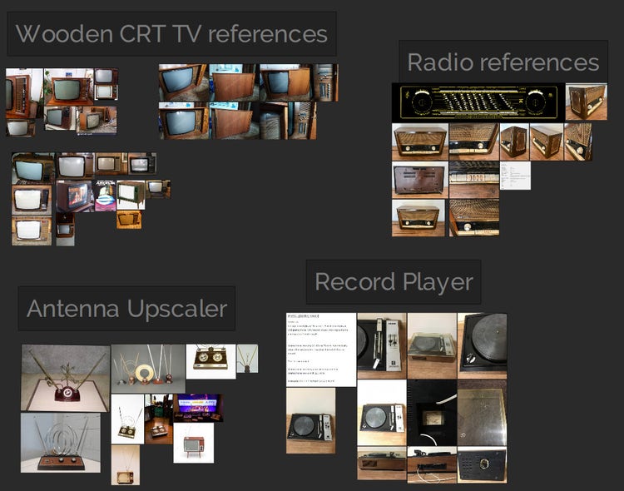624x491 pixels.
Task: Select the stacked two-TV thumbnail
Action: click(x=106, y=84)
